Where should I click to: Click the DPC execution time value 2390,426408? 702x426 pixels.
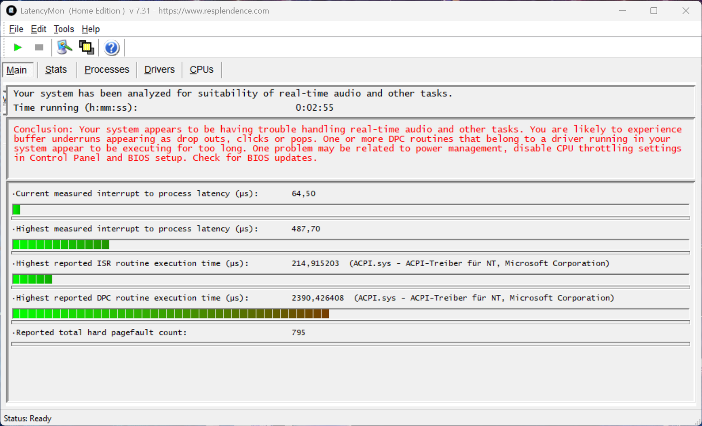(318, 298)
